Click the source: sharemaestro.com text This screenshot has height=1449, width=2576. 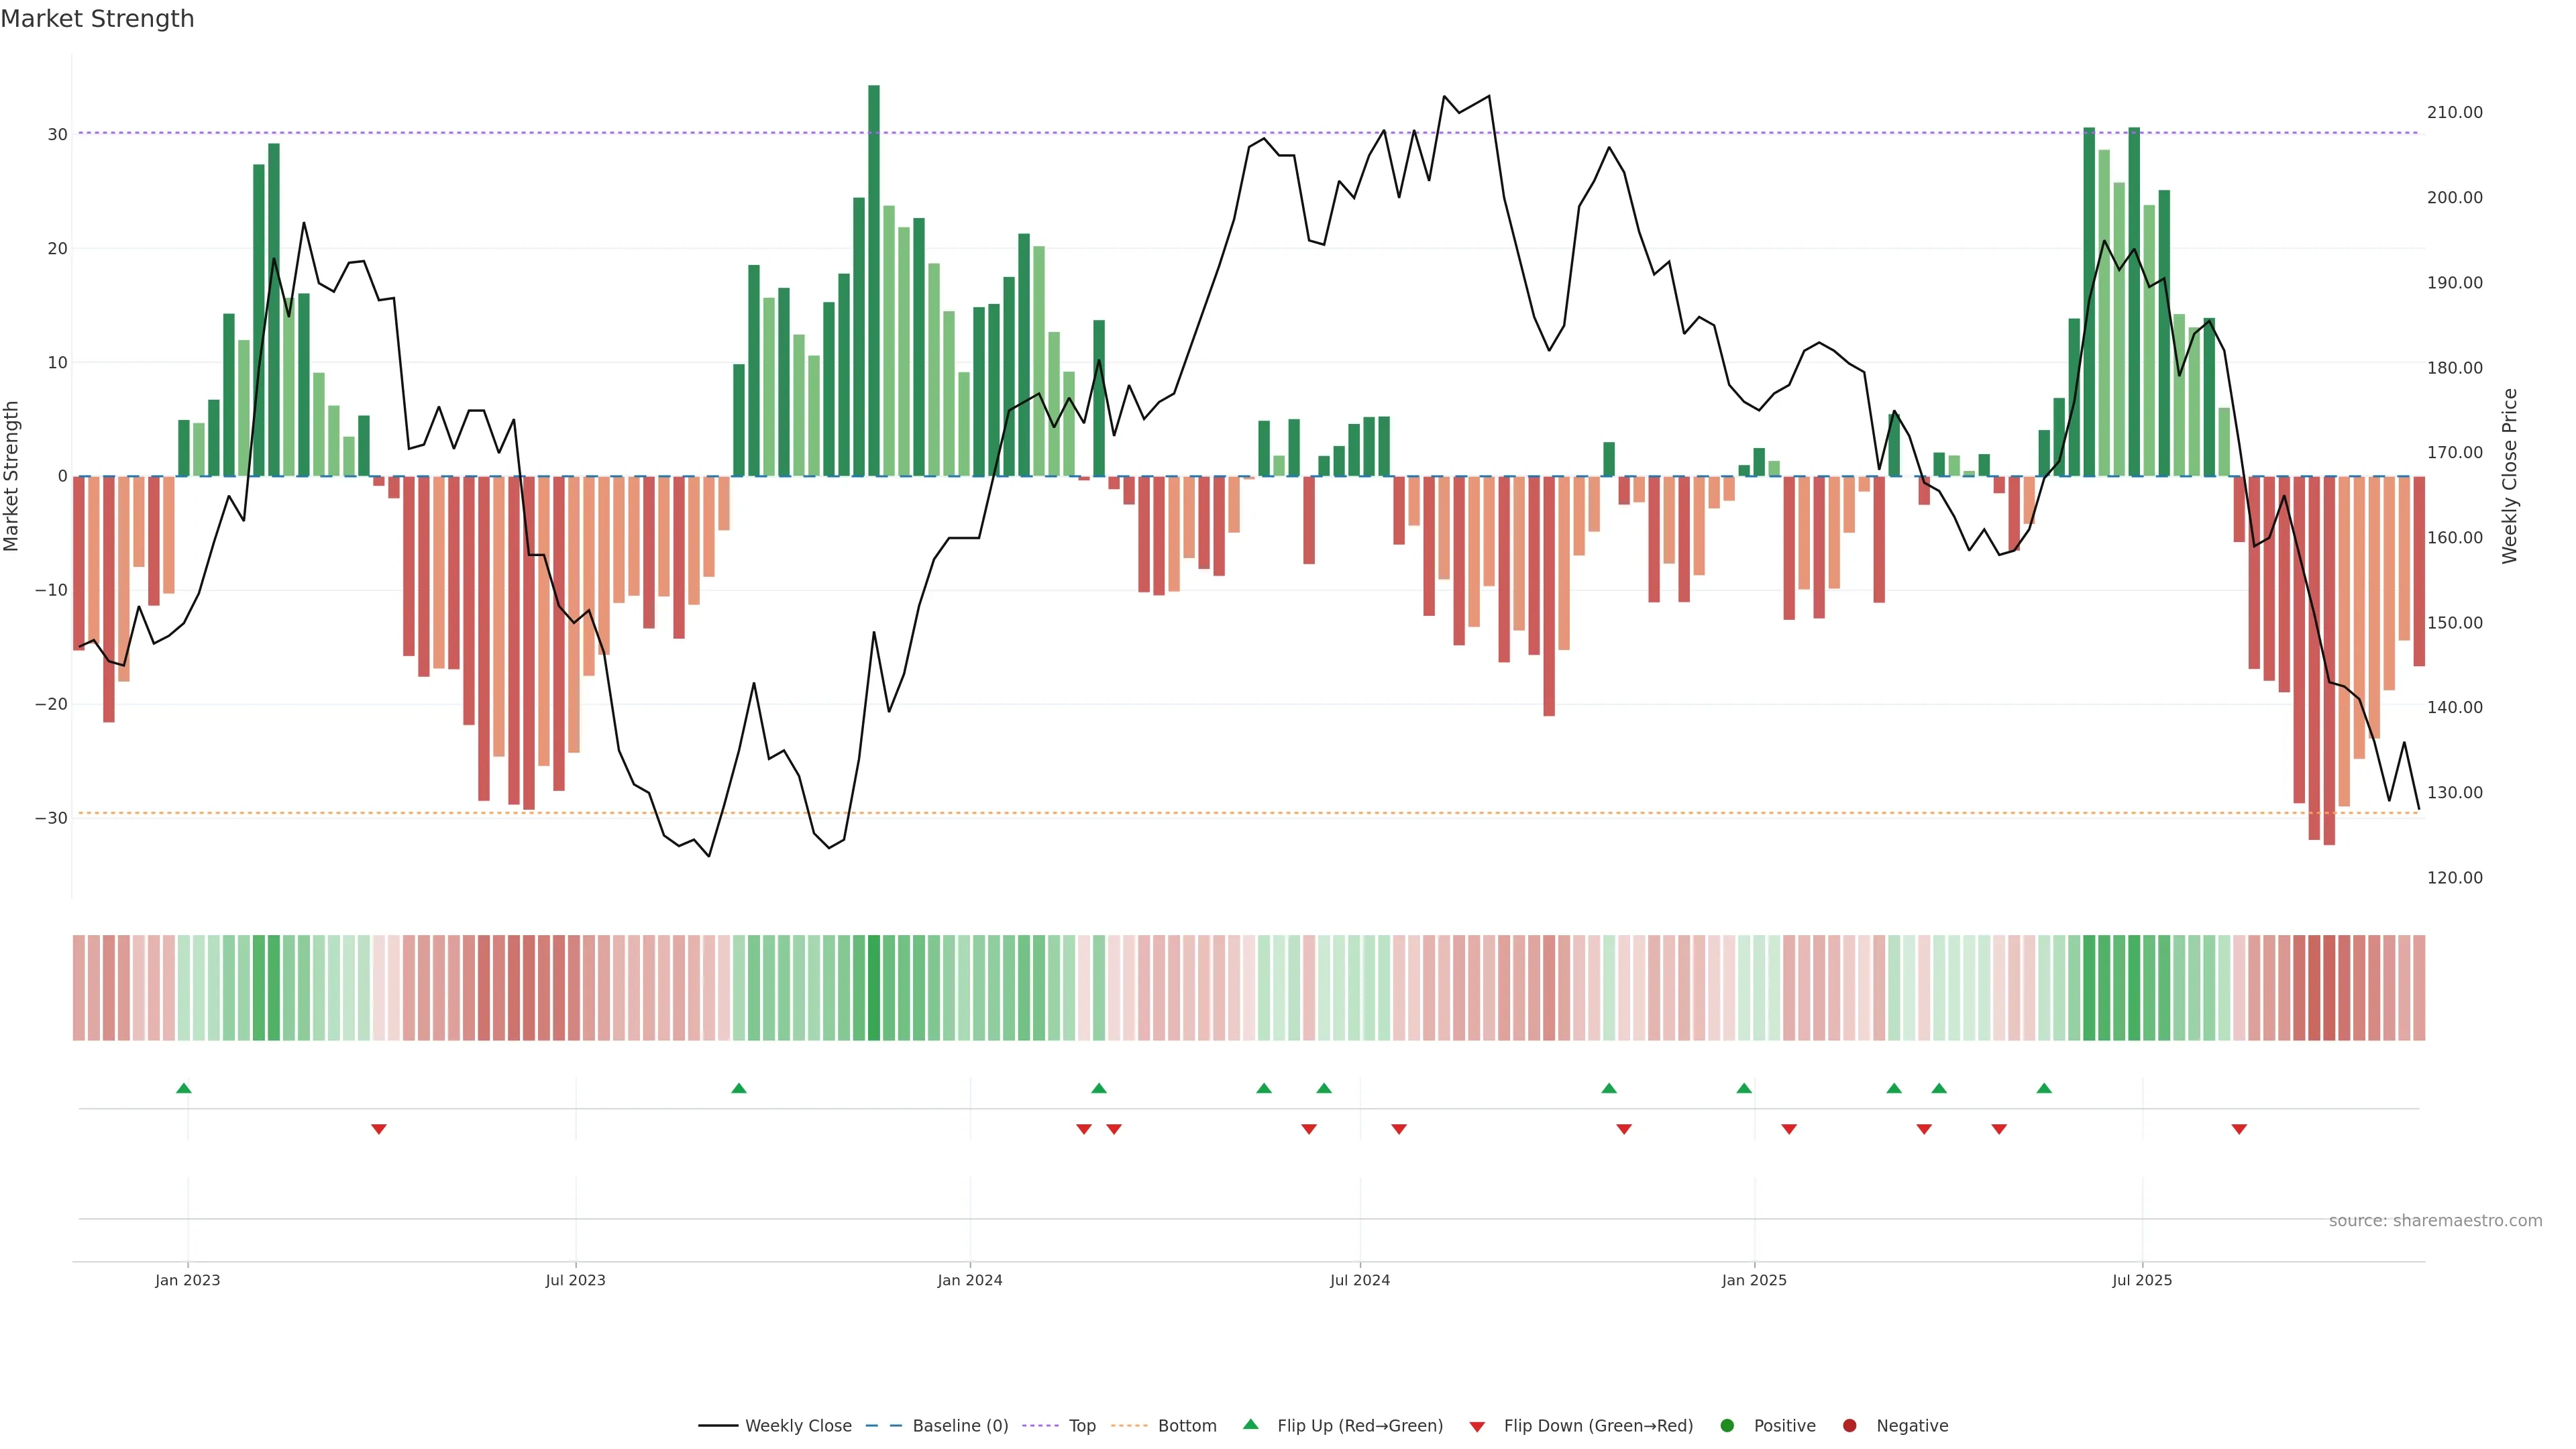(x=2435, y=1221)
